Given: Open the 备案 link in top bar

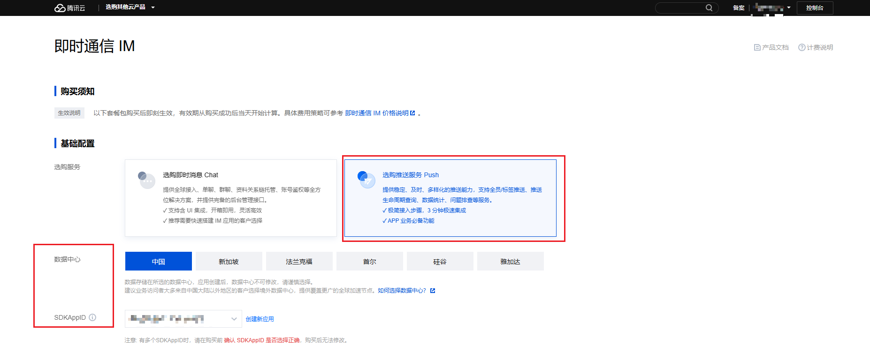Looking at the screenshot, I should (x=739, y=8).
